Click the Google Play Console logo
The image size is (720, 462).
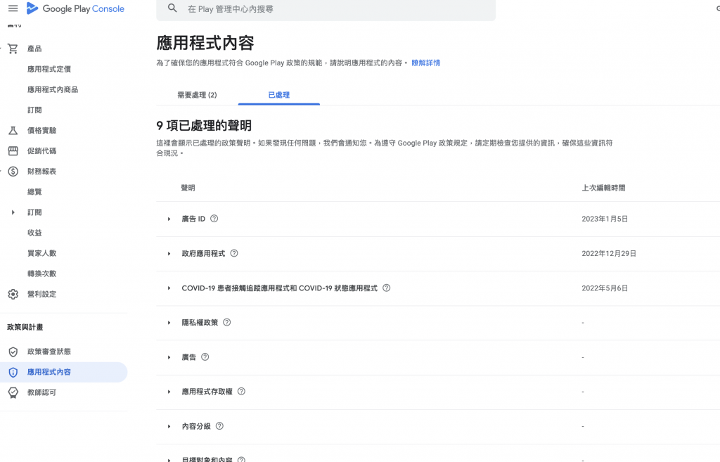(x=75, y=8)
